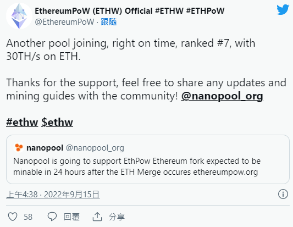The image size is (293, 227).
Task: Click @nanopool_org handle in quoted tweet
Action: pyautogui.click(x=95, y=148)
